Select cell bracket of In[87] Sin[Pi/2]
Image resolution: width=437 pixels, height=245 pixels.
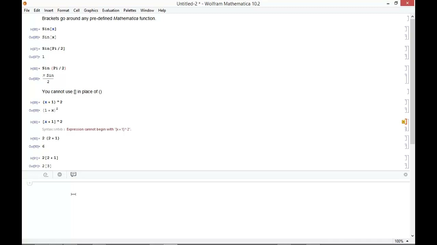406,49
